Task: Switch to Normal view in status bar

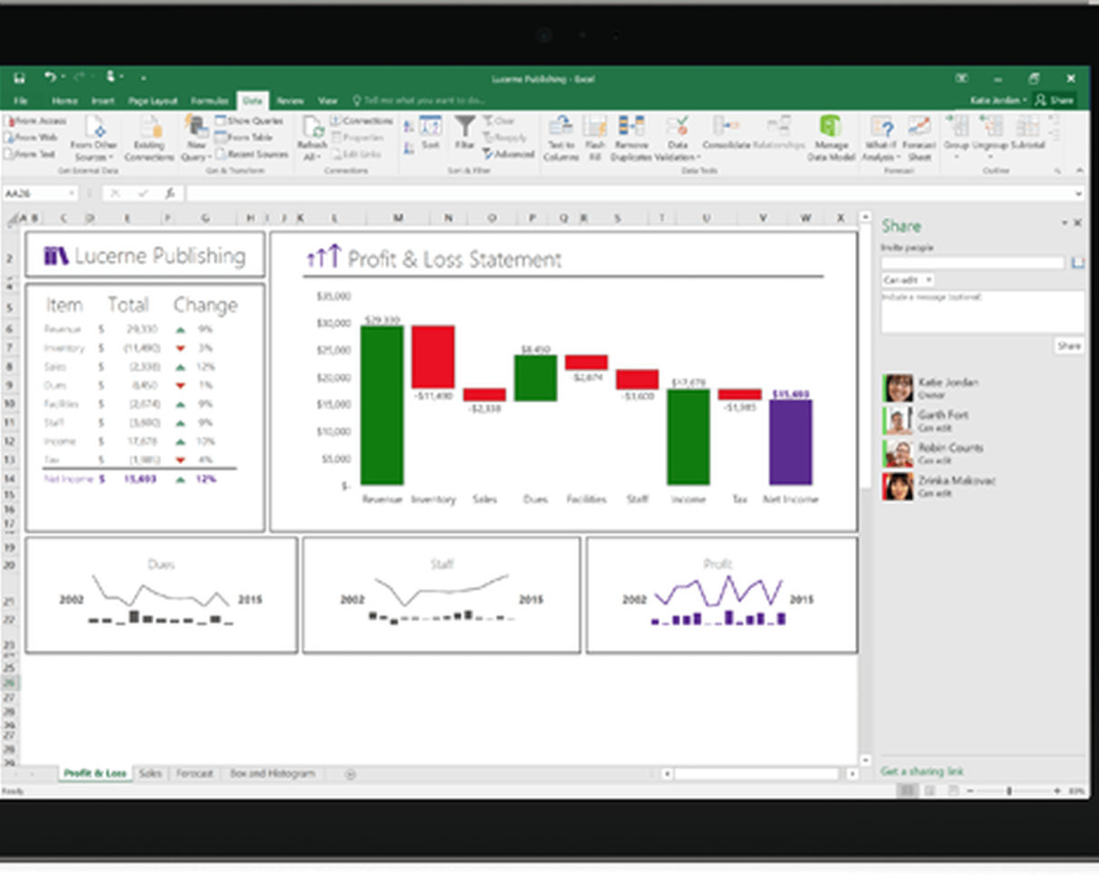Action: click(x=907, y=791)
